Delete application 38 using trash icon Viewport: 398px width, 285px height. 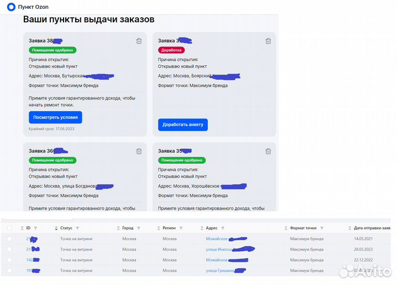pyautogui.click(x=139, y=41)
